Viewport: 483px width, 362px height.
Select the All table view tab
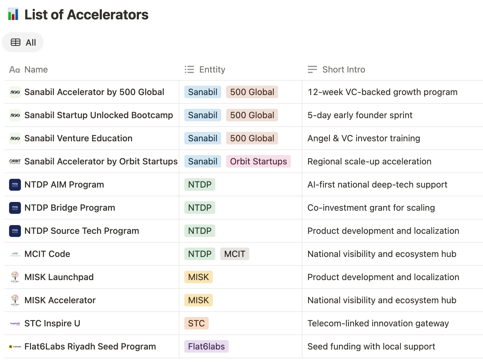(23, 42)
